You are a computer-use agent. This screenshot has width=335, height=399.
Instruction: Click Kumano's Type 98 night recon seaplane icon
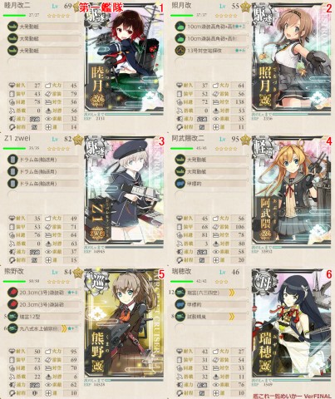pyautogui.click(x=12, y=328)
